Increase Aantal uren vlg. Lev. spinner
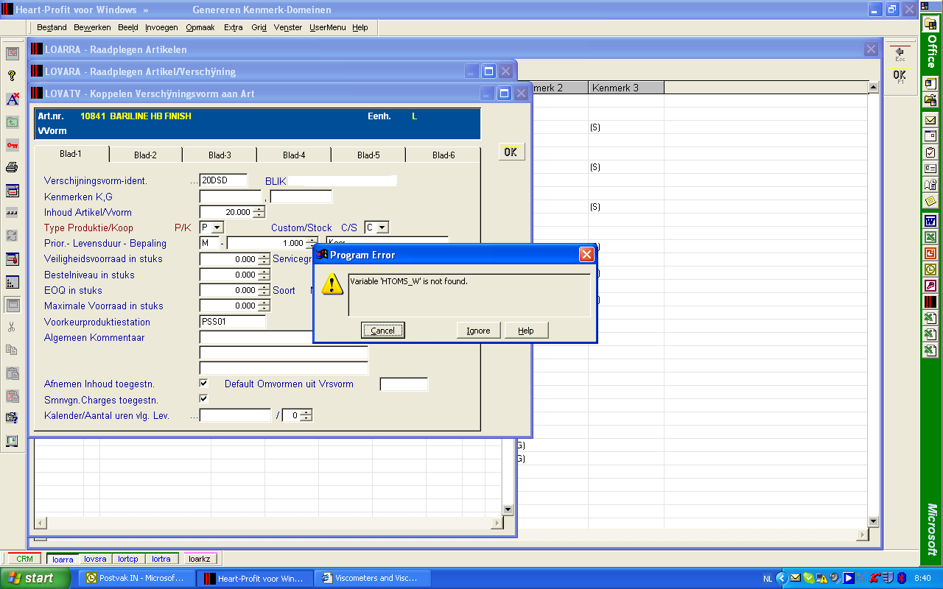The image size is (943, 589). click(306, 412)
